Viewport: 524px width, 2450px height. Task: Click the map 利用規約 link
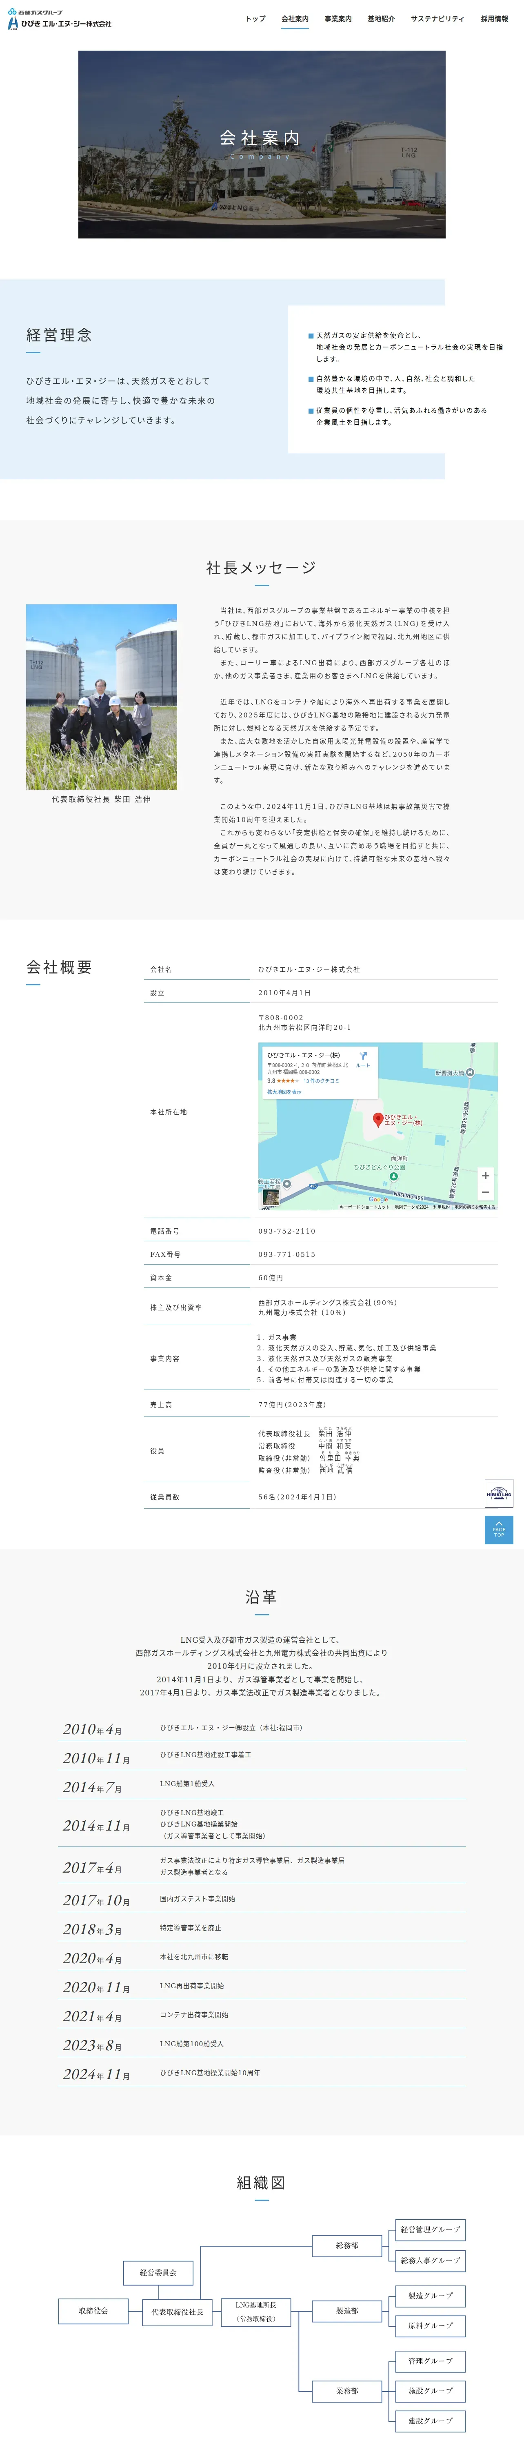click(x=441, y=1207)
